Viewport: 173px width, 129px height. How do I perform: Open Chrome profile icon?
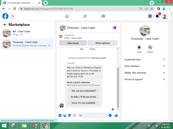coord(164,9)
